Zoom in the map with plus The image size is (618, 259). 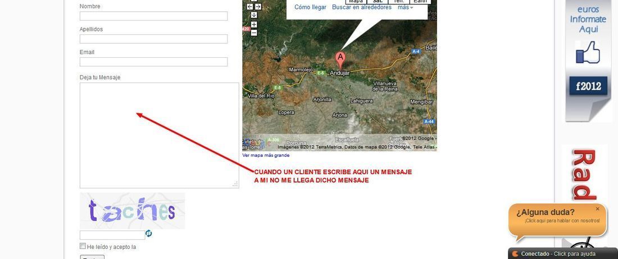point(254,25)
